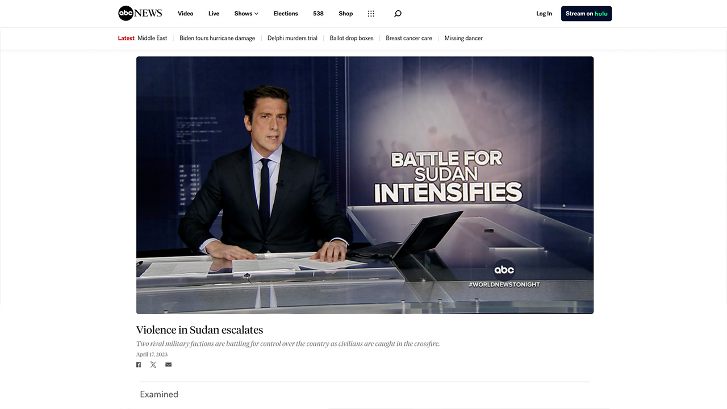Open the grid menu of more sections
727x409 pixels.
click(371, 14)
